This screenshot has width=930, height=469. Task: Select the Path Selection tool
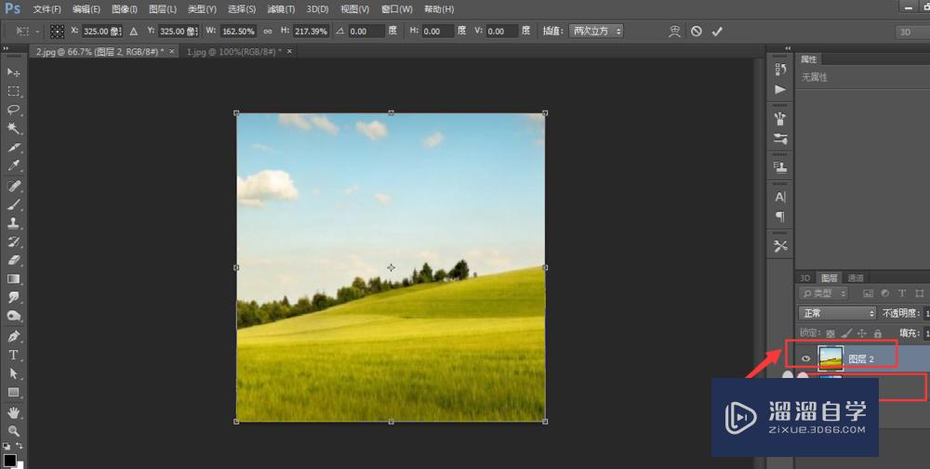(x=13, y=373)
